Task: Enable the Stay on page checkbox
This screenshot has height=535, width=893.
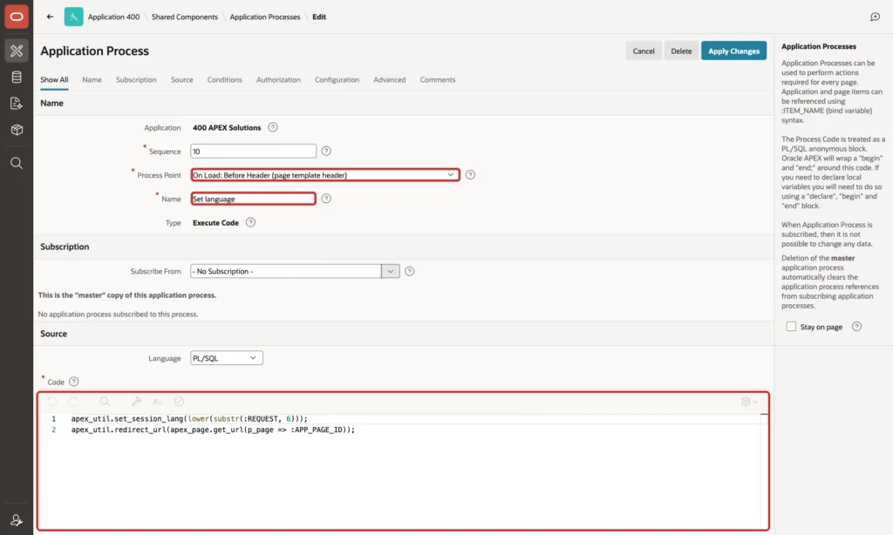Action: coord(791,327)
